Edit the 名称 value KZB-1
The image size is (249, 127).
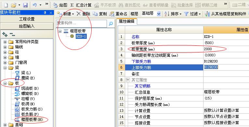pyautogui.click(x=226, y=37)
